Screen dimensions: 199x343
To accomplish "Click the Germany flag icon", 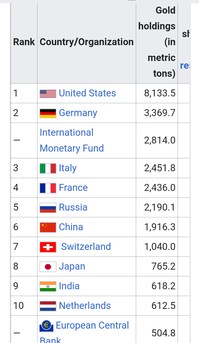I will click(48, 113).
